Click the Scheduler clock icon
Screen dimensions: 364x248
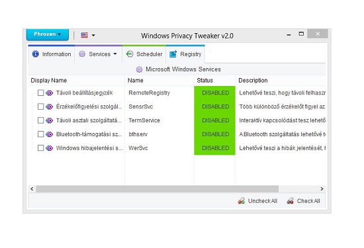(x=130, y=54)
